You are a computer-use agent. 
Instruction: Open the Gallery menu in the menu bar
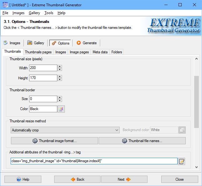click(x=34, y=13)
